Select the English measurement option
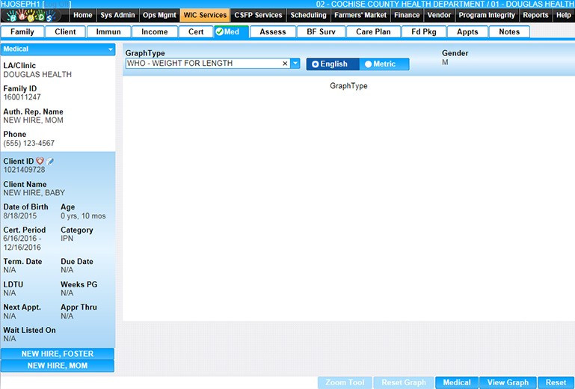This screenshot has width=575, height=389. pyautogui.click(x=332, y=64)
